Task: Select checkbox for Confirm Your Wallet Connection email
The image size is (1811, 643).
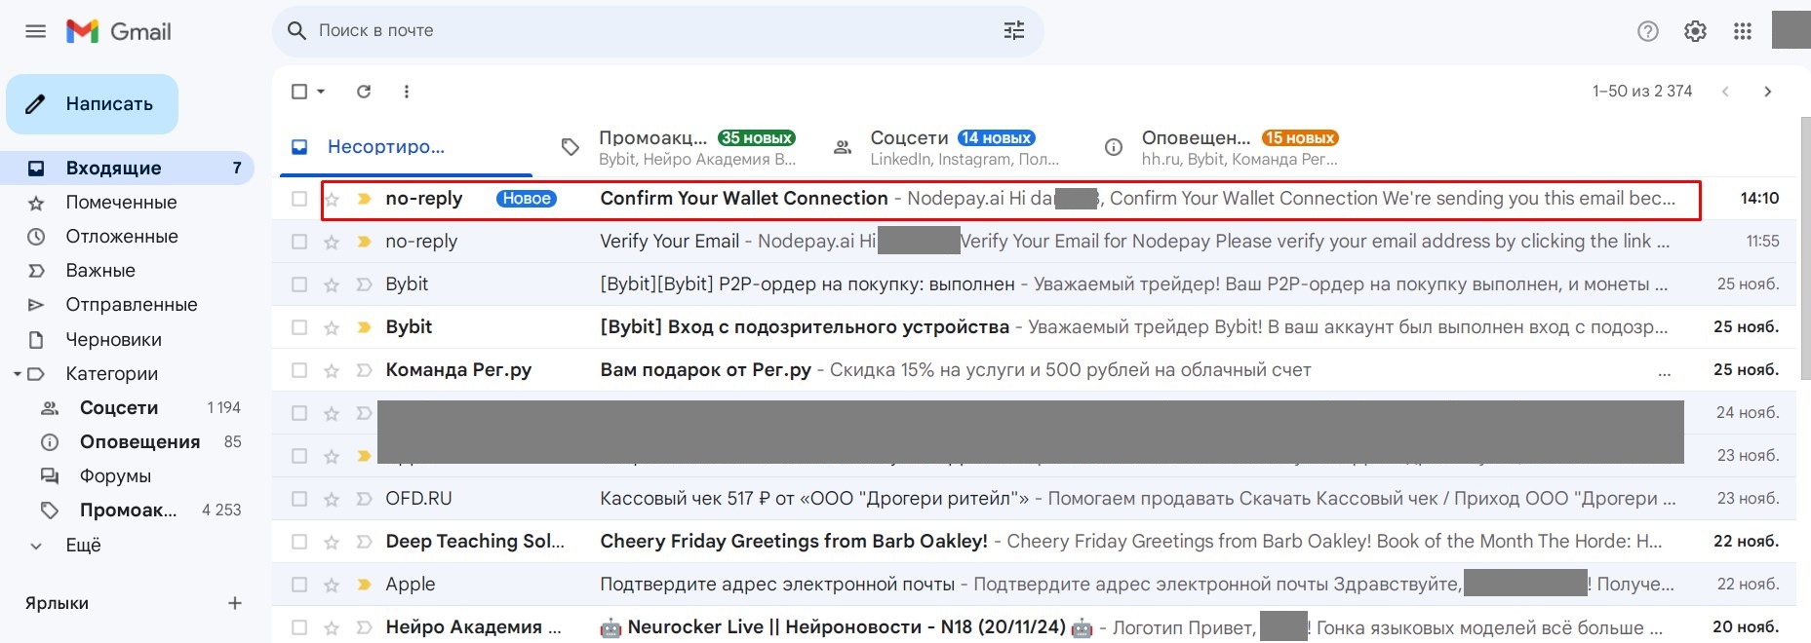Action: point(299,199)
